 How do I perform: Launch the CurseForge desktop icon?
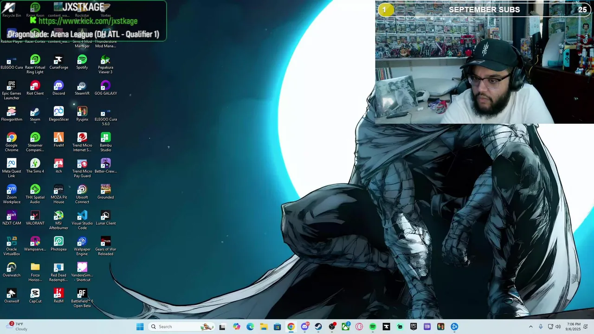(58, 63)
